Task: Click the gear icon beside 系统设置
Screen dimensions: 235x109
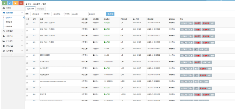Action: point(4,46)
